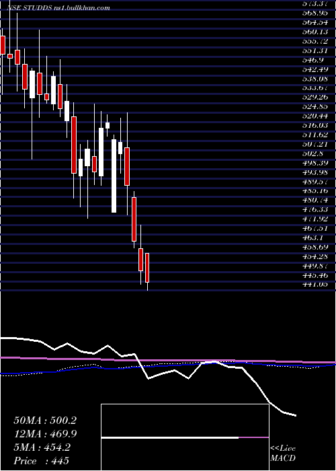Click the 458.69 axis label
This screenshot has width=336, height=471.
317,247
